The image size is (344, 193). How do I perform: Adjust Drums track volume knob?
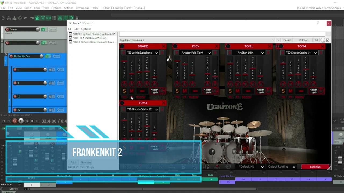coord(38,29)
